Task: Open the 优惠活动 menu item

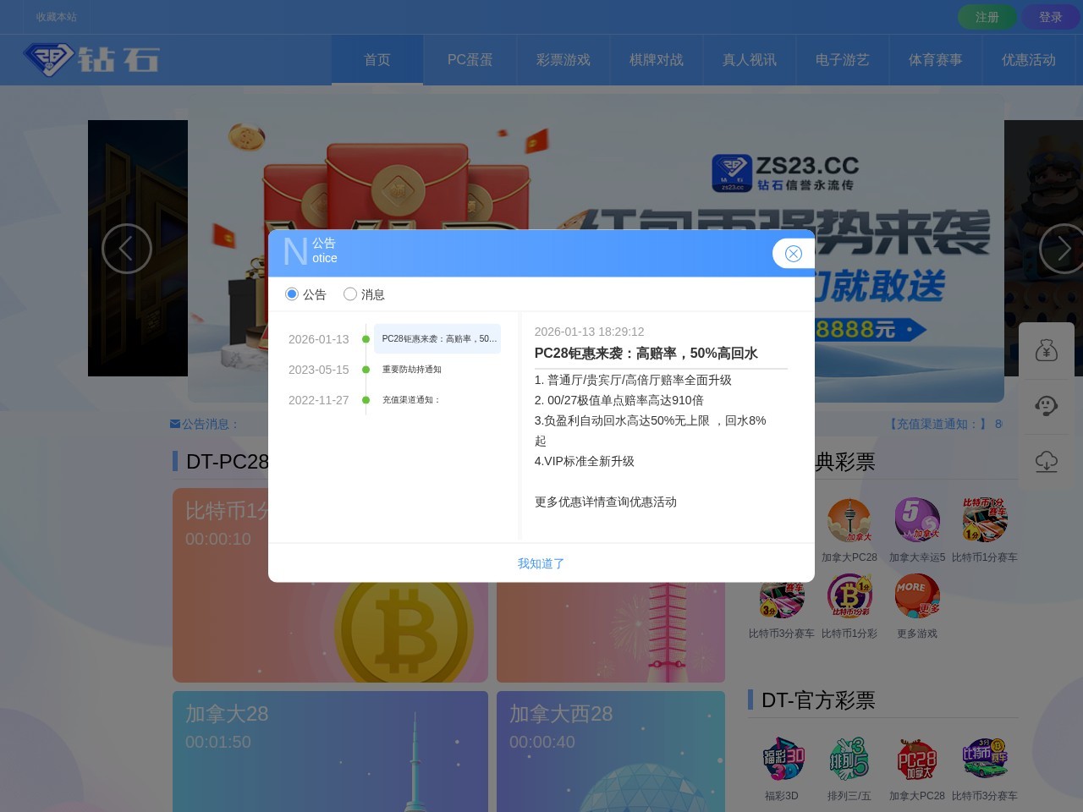Action: [1029, 60]
